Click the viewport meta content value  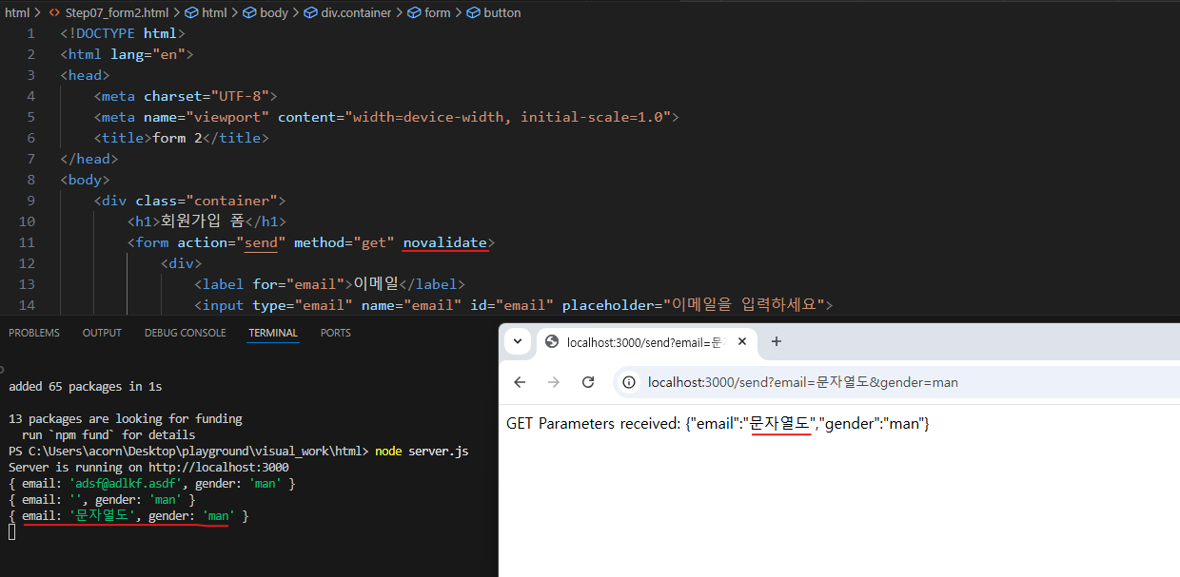[507, 117]
